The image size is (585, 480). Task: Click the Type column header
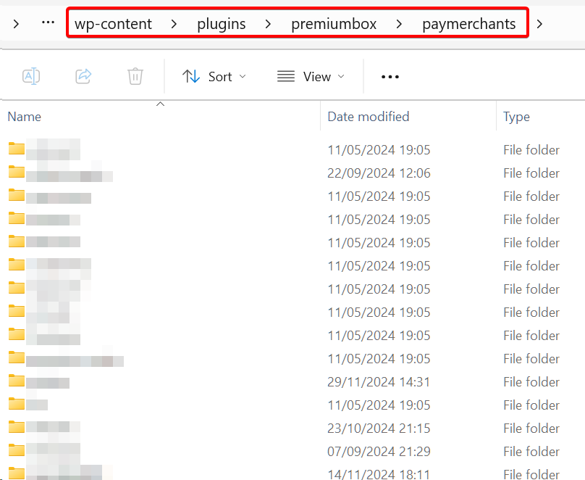click(x=516, y=117)
